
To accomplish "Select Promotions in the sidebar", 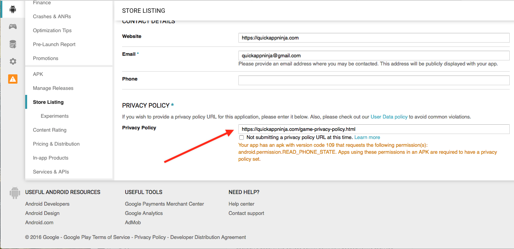I will (46, 58).
